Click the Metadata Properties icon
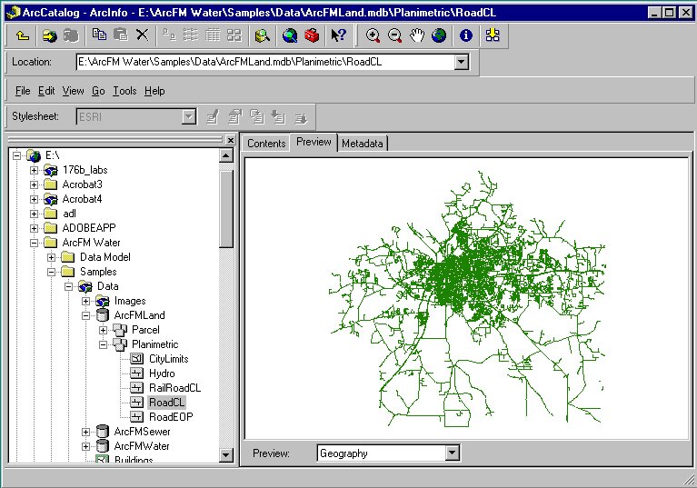Viewport: 697px width, 488px height. pyautogui.click(x=234, y=117)
